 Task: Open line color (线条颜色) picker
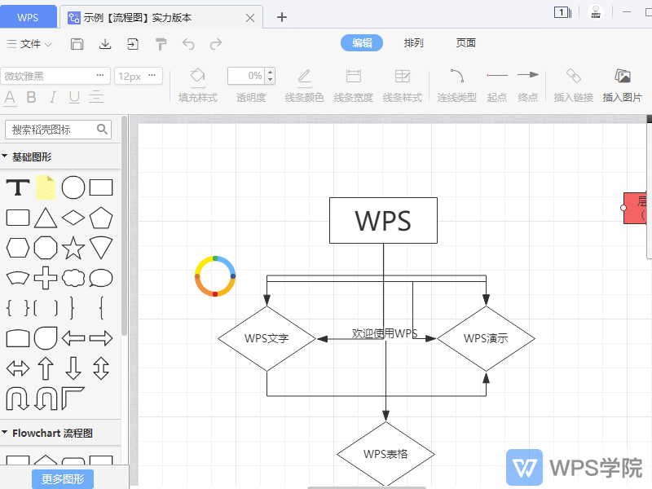(304, 86)
